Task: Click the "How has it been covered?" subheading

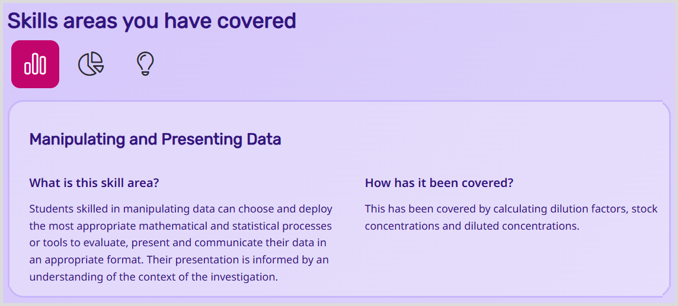Action: point(439,183)
